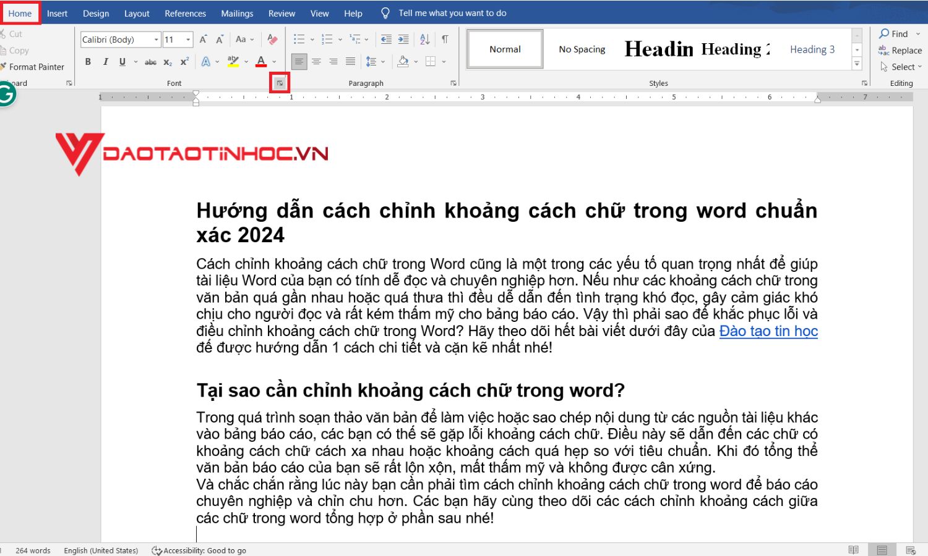This screenshot has height=556, width=928.
Task: Toggle Bold formatting
Action: pos(88,62)
